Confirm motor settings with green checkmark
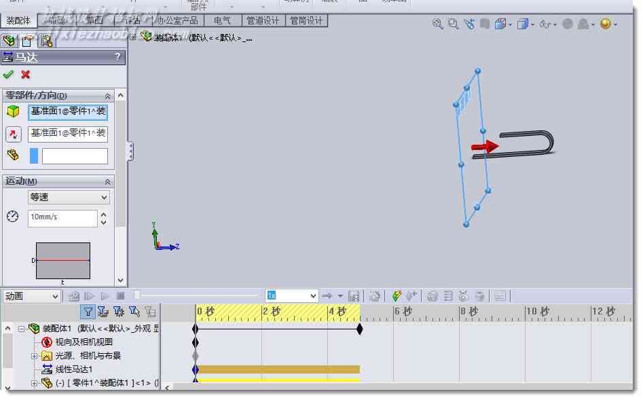 point(7,75)
